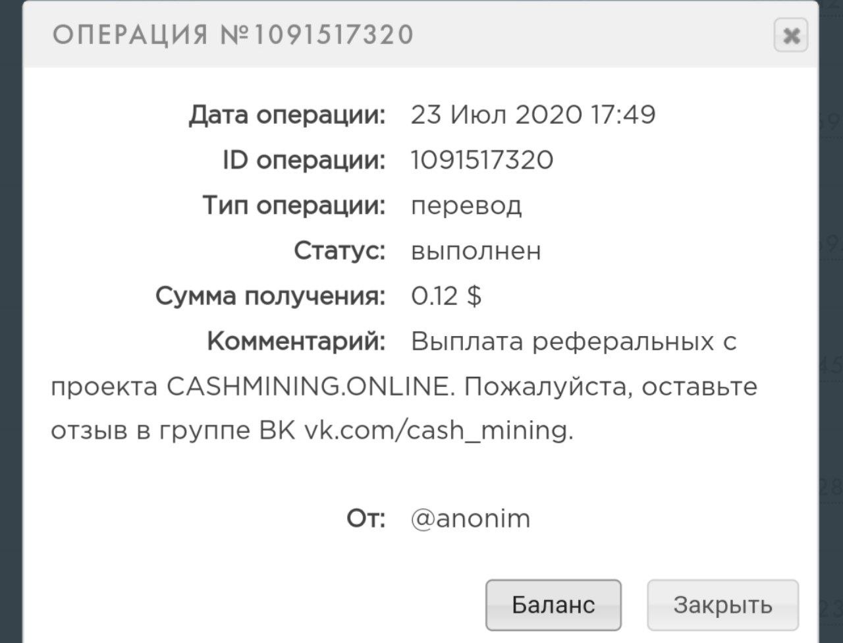The image size is (843, 643).
Task: Click the status value выполнен
Action: (476, 251)
